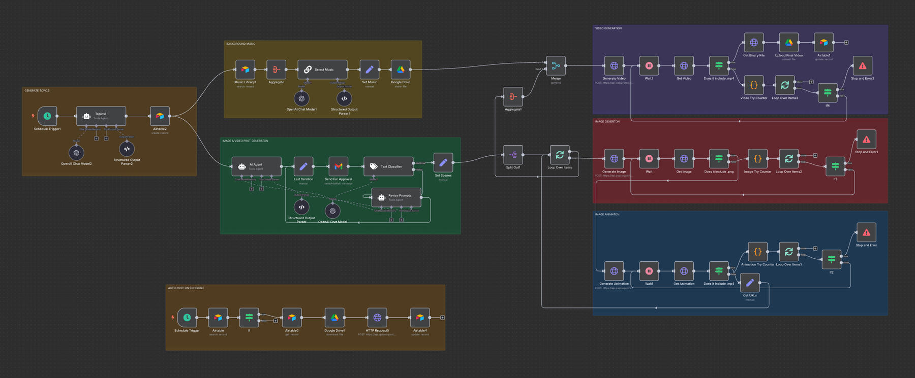915x378 pixels.
Task: Select the Stop and Error2 warning node
Action: [x=862, y=66]
